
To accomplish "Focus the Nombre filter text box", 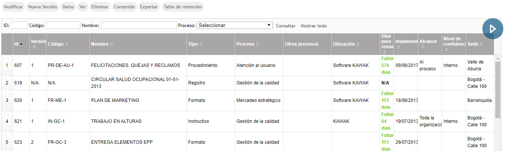I will (138, 25).
